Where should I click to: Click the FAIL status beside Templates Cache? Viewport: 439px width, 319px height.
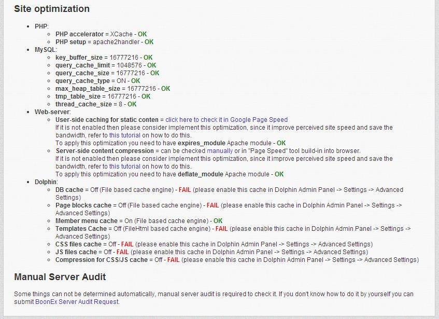coord(221,229)
